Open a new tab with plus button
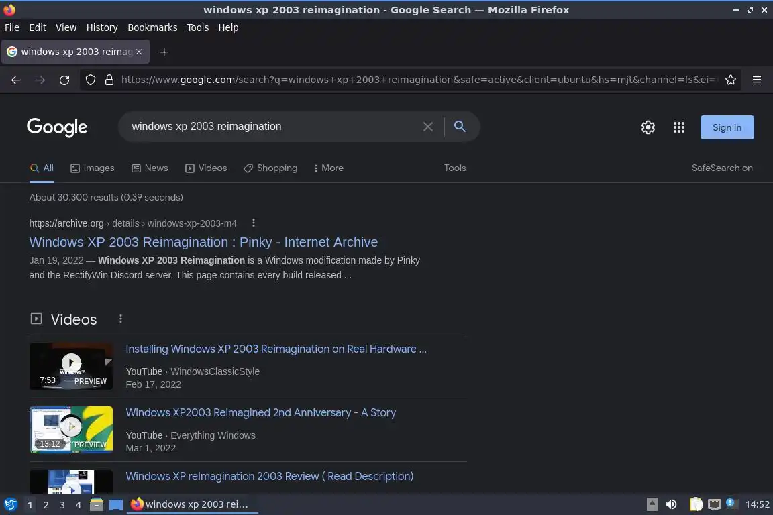The width and height of the screenshot is (773, 515). coord(164,52)
